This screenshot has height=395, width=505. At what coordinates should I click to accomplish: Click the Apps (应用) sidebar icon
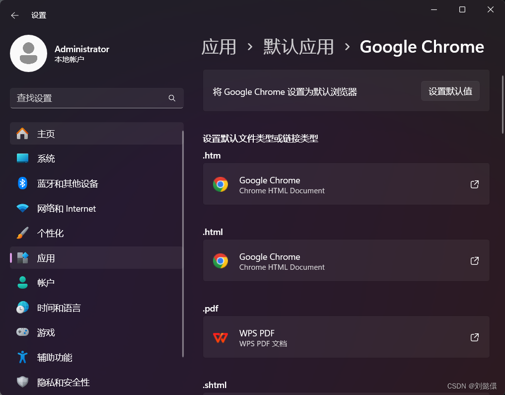(x=22, y=258)
